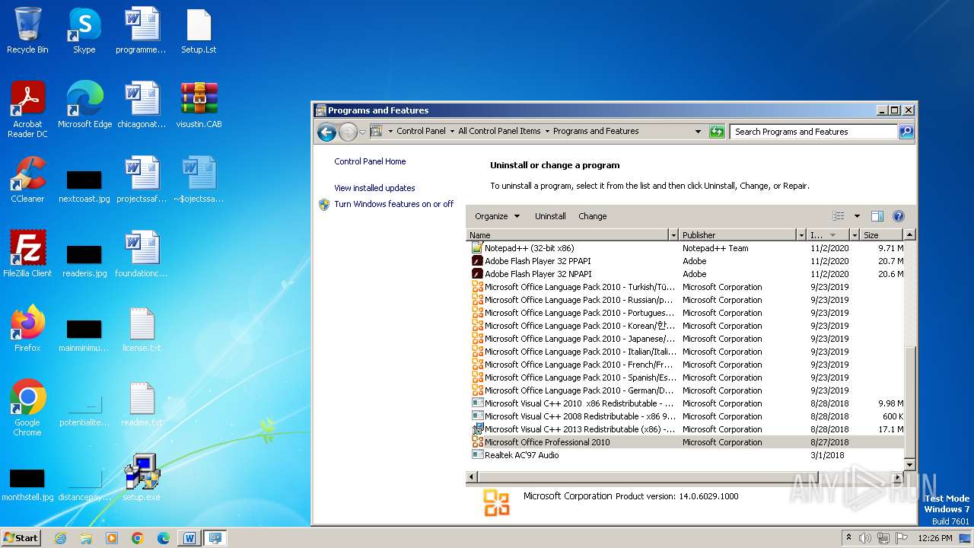Open the Installed On column dropdown

click(x=855, y=235)
